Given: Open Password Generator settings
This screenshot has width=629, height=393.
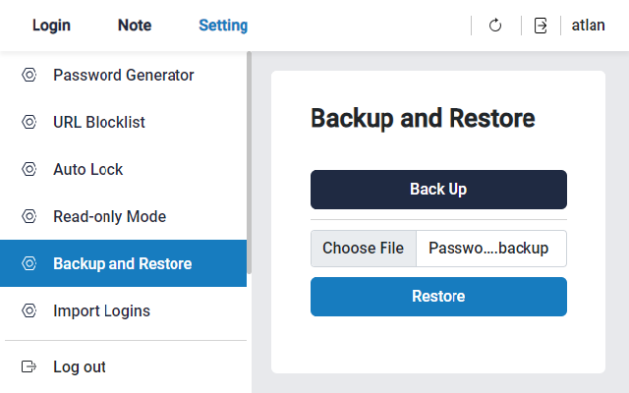Looking at the screenshot, I should [x=124, y=75].
